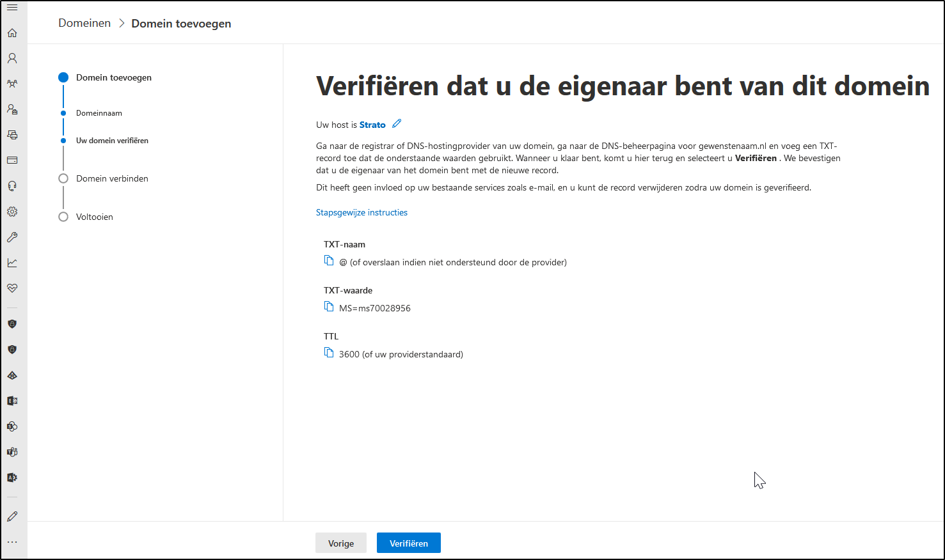
Task: Select the Voltooien step circle
Action: coord(63,217)
